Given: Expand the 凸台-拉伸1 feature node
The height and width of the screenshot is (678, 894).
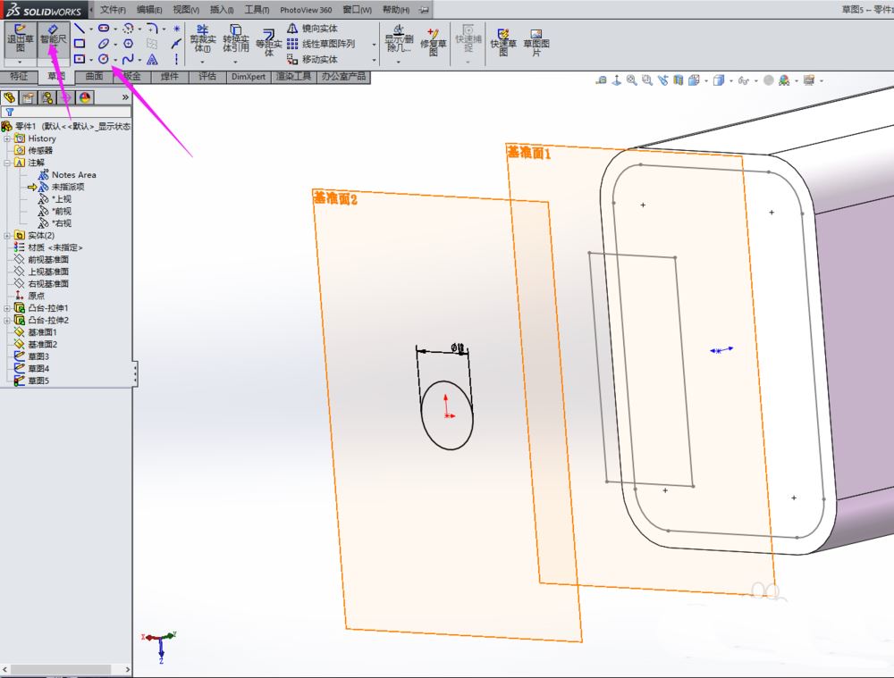Looking at the screenshot, I should click(7, 307).
